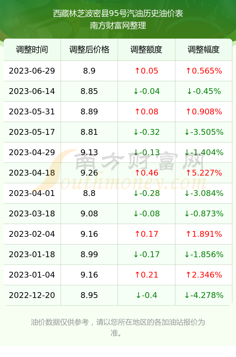Click the price 8.8 cell
The width and height of the screenshot is (236, 357).
(89, 193)
